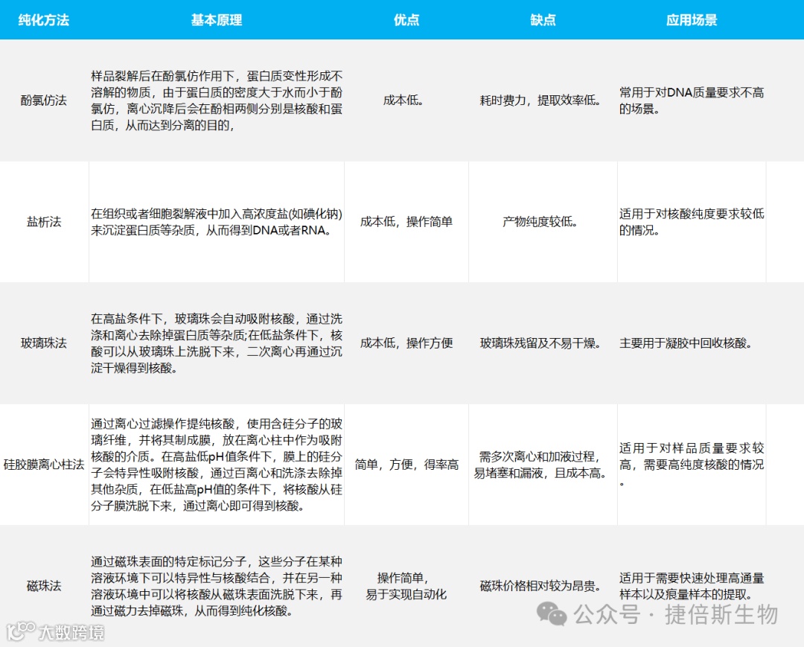Image resolution: width=804 pixels, height=647 pixels.
Task: Click the 适用于对样品质量要求较高 scenario cell
Action: [x=692, y=465]
